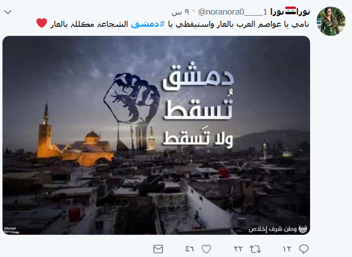Click the reply count ١٢
Image resolution: width=352 pixels, height=257 pixels.
(287, 249)
